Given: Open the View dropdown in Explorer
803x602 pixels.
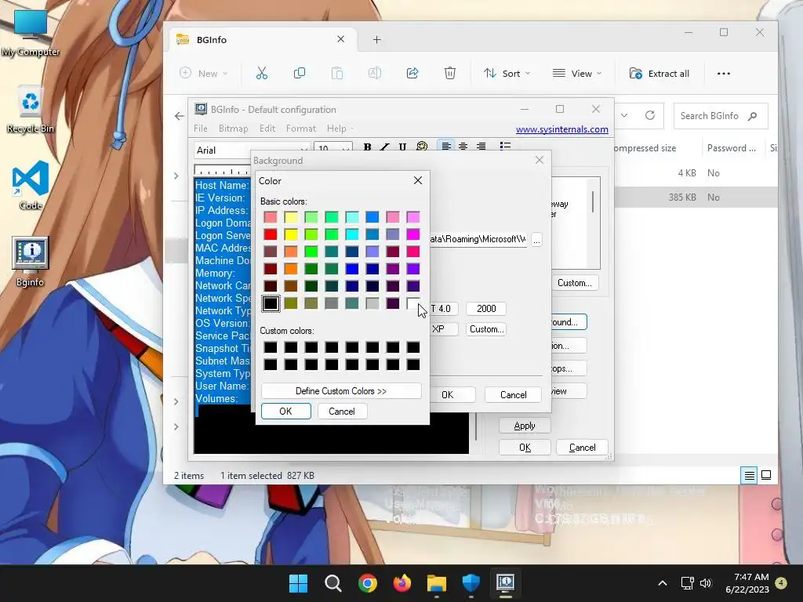Looking at the screenshot, I should pos(577,73).
